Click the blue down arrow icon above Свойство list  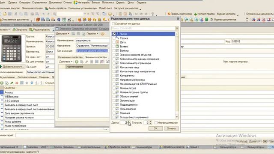click(32, 83)
